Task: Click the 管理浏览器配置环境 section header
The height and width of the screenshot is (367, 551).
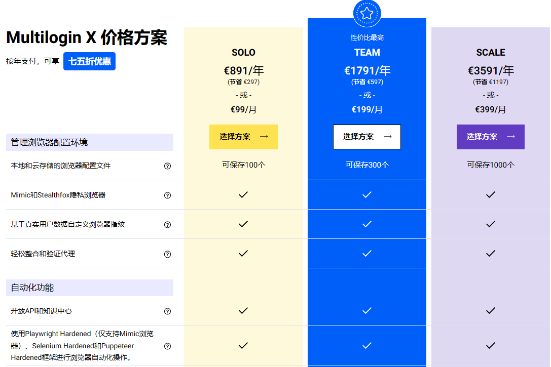Action: coord(90,142)
